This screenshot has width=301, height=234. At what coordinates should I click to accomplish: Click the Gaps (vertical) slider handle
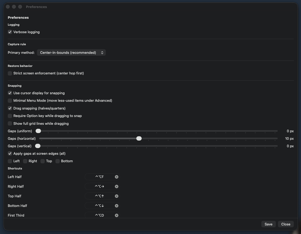pyautogui.click(x=37, y=146)
